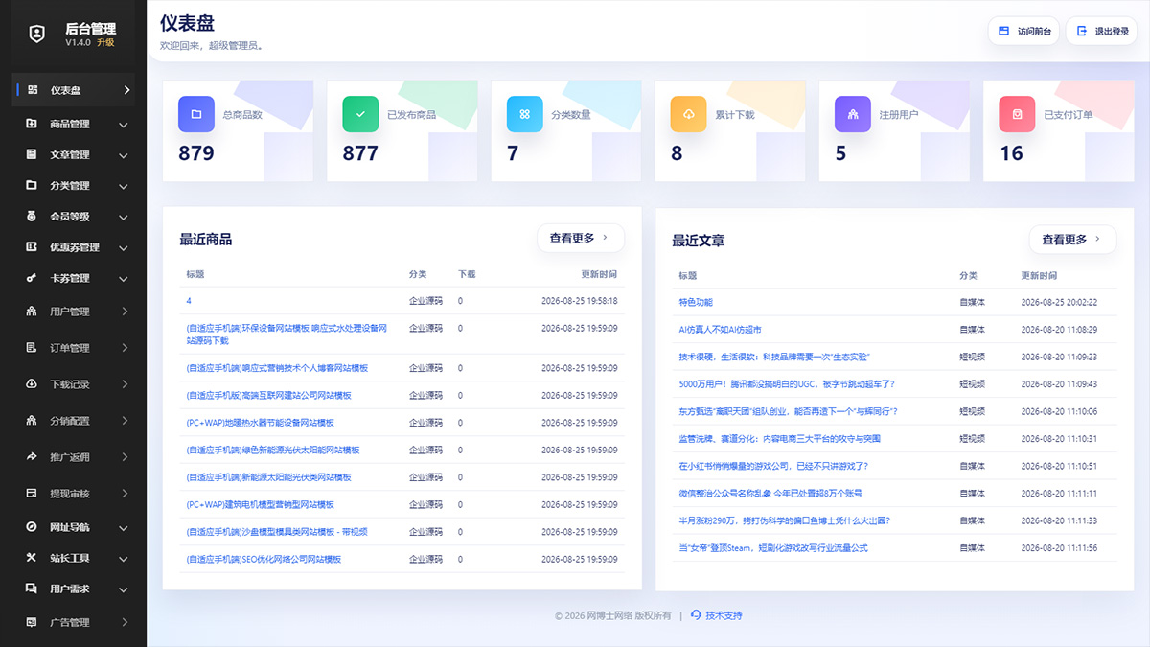
Task: Click the 下载记录 sidebar icon
Action: [x=32, y=384]
